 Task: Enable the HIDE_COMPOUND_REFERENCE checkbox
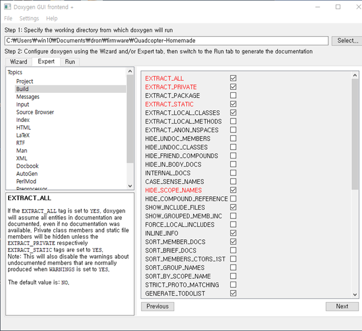(233, 199)
